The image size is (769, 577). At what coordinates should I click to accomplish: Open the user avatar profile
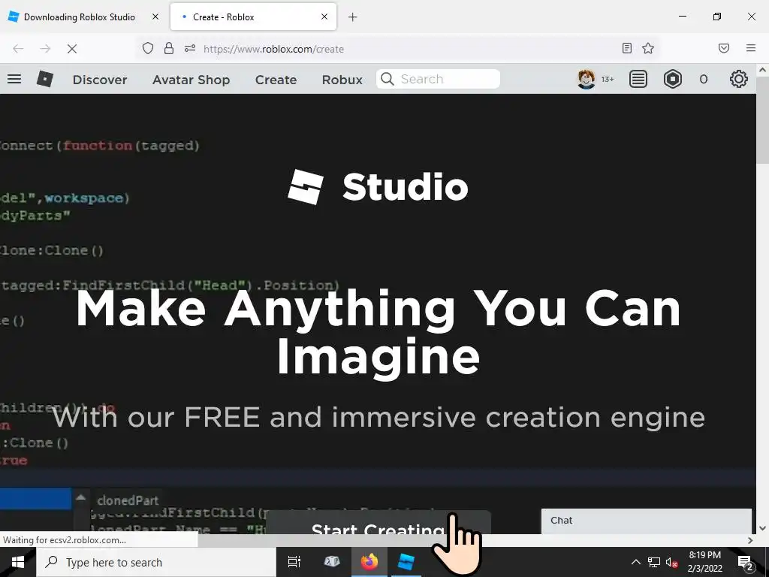pyautogui.click(x=586, y=79)
